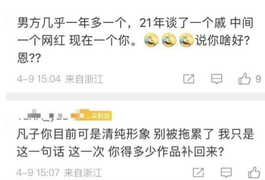Open the blurred username's profile

43,116
